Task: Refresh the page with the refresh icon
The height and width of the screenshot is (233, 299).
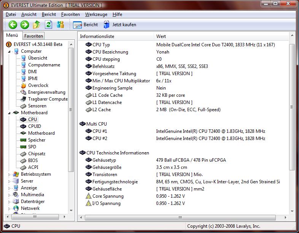Action: click(48, 25)
